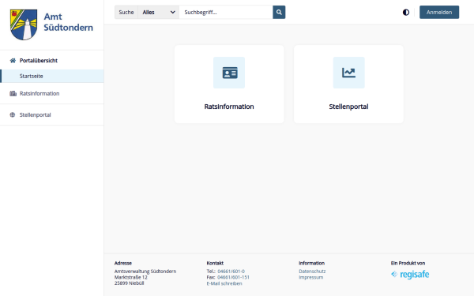Click the Kontakt footer heading
This screenshot has width=474, height=296.
(x=215, y=263)
